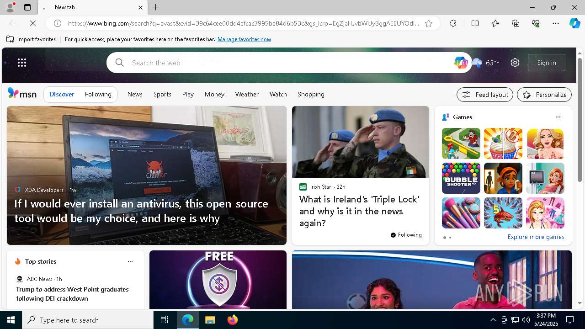Image resolution: width=585 pixels, height=329 pixels.
Task: Stop page loading button
Action: (x=33, y=23)
